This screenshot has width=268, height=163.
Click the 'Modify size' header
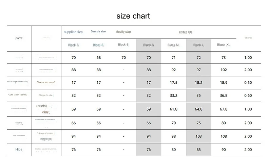pyautogui.click(x=123, y=32)
